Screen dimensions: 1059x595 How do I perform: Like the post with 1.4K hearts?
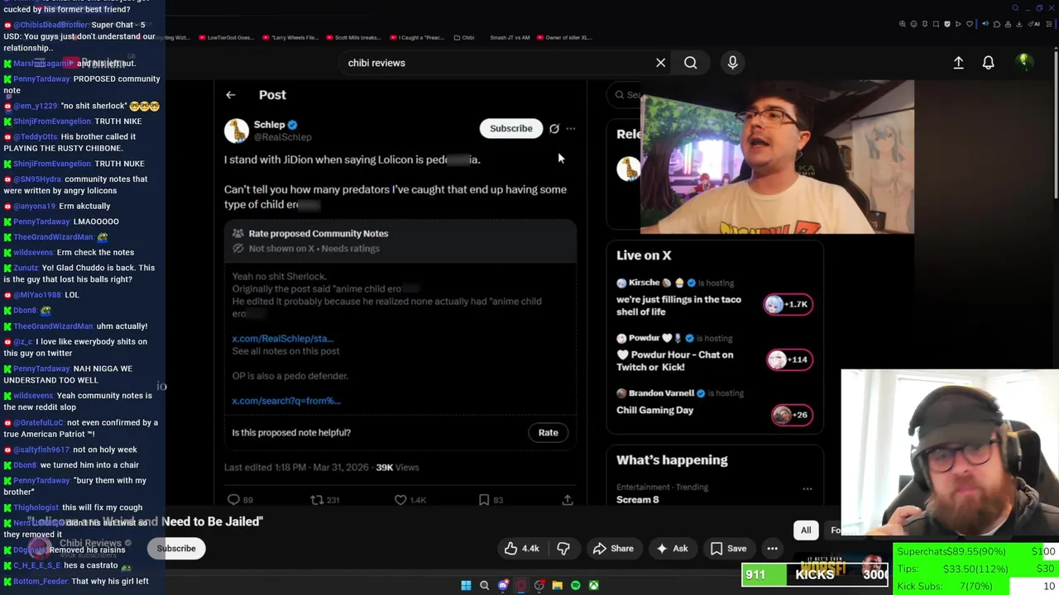400,500
